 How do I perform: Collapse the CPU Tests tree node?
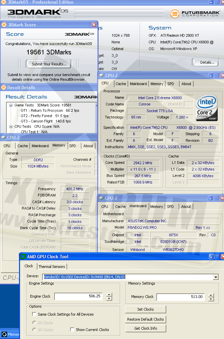[x=11, y=126]
